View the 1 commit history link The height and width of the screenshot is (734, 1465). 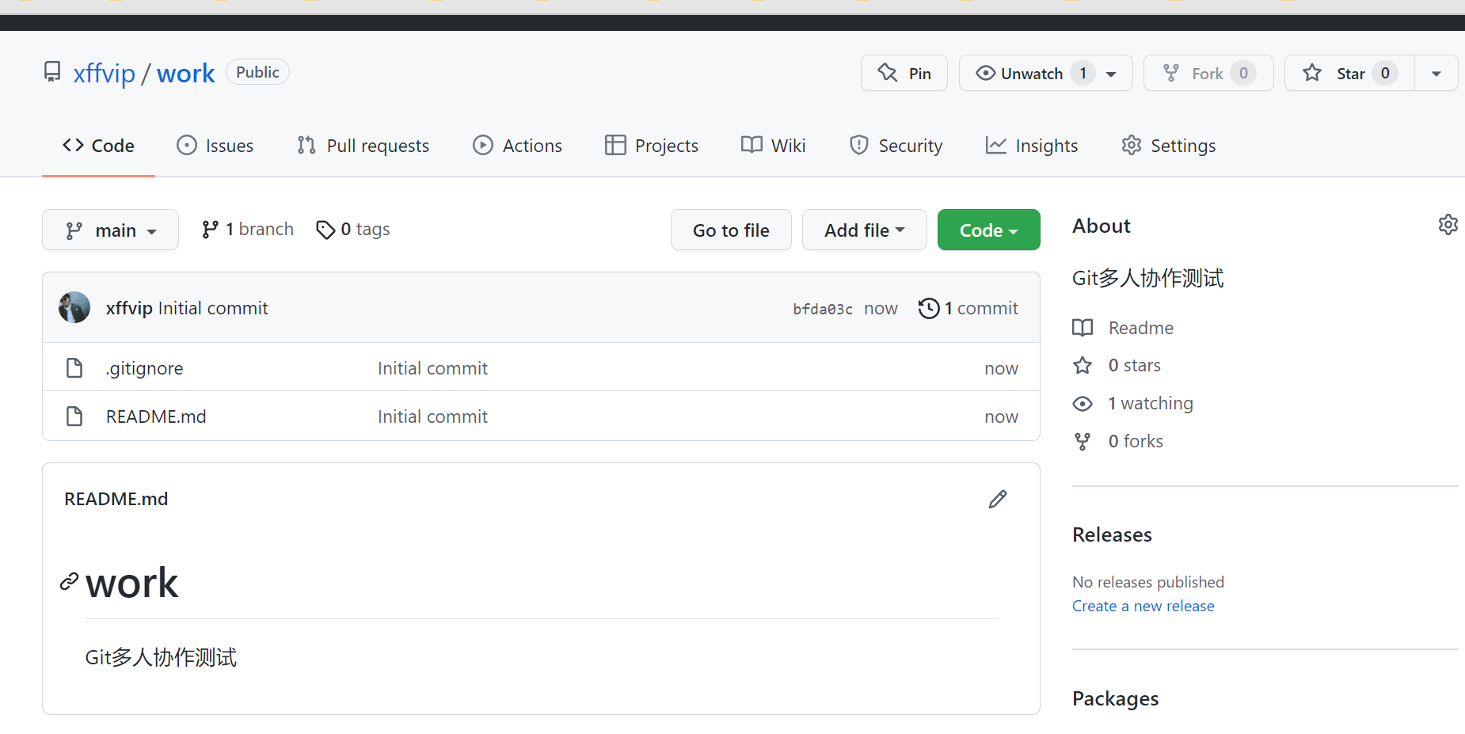(968, 308)
